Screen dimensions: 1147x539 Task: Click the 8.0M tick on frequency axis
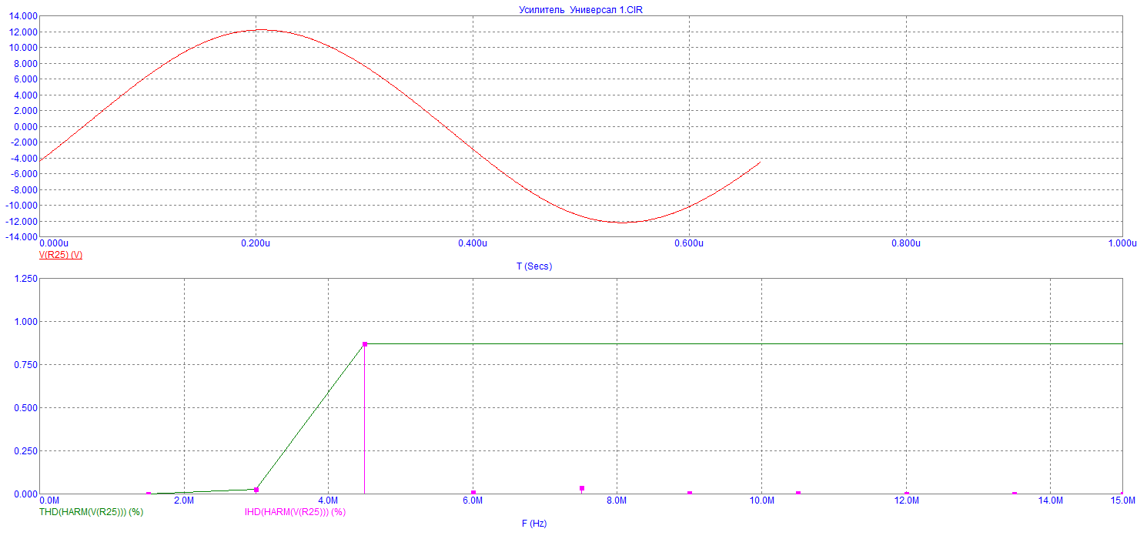[x=617, y=500]
